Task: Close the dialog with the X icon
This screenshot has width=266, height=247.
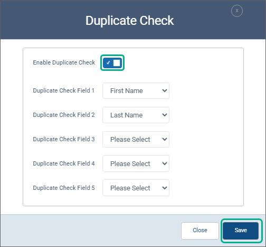Action: point(237,11)
